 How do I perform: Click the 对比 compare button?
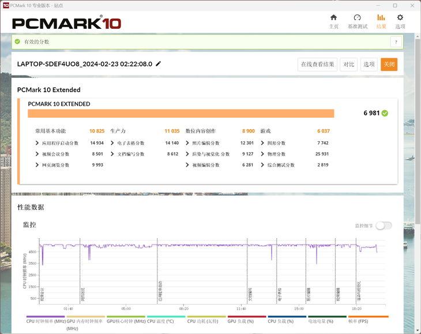coord(348,65)
